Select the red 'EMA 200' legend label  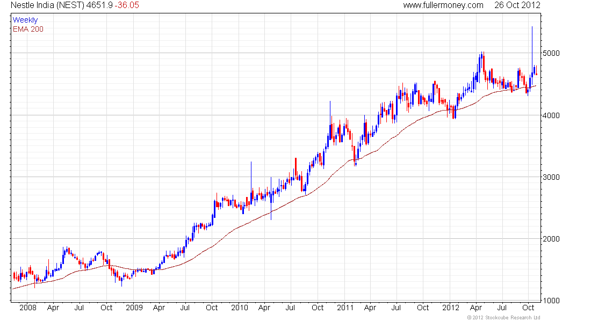click(x=28, y=29)
